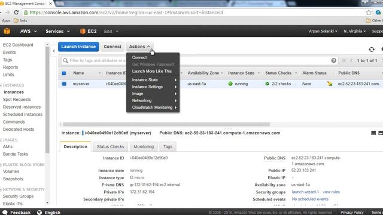383x215 pixels.
Task: Open the launch-wizard-1 security group link
Action: click(305, 192)
